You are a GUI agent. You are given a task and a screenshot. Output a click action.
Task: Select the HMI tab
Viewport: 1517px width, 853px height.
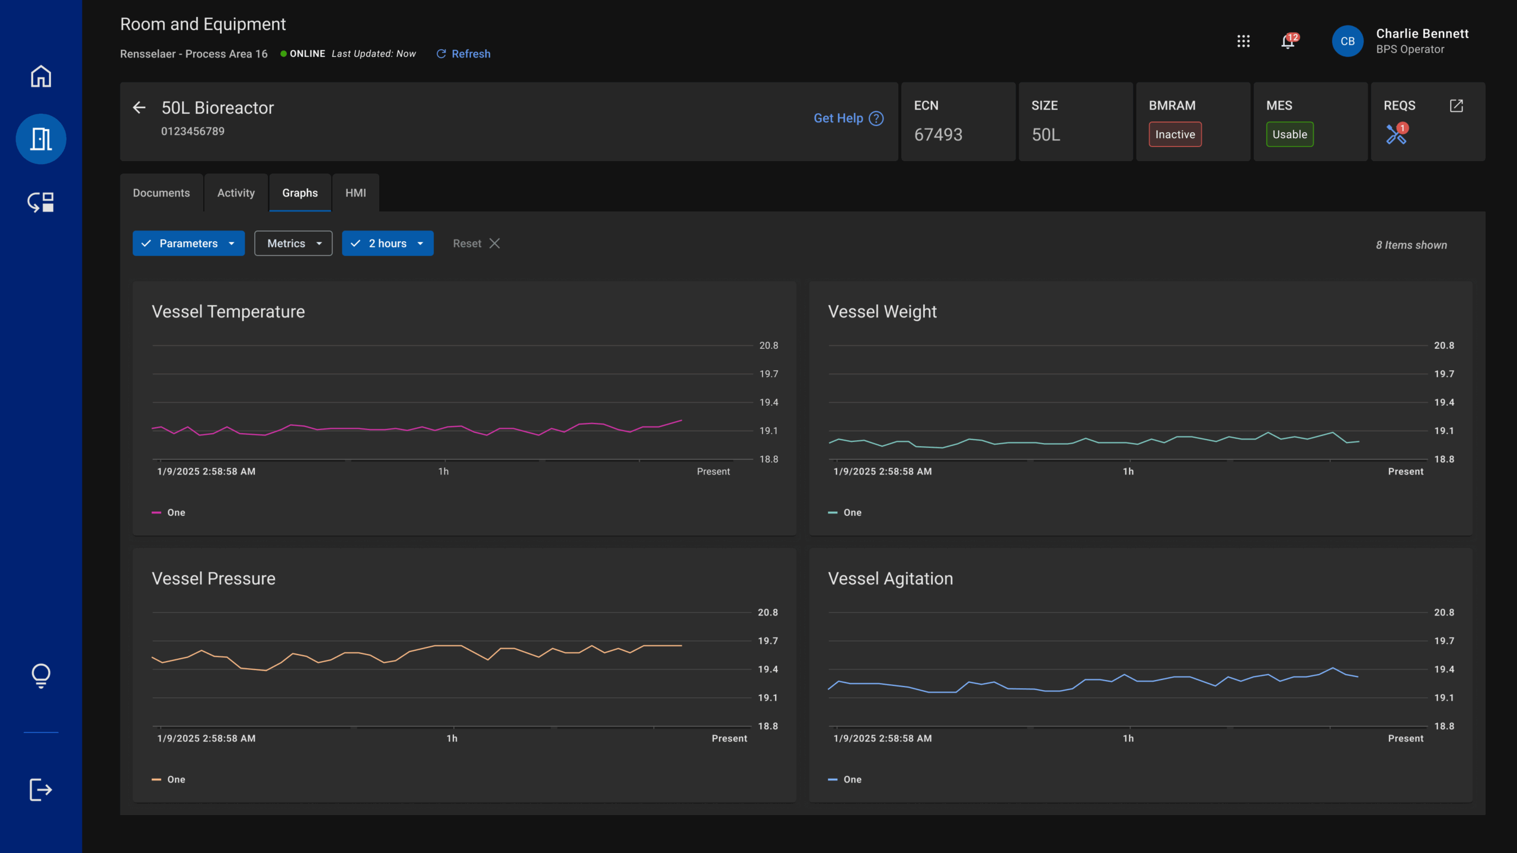[x=356, y=193]
